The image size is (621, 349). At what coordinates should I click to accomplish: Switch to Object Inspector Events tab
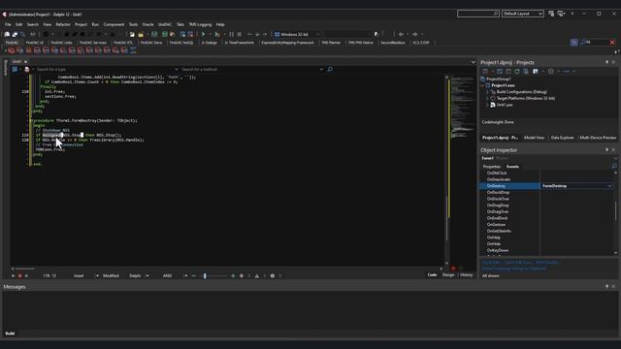point(512,167)
